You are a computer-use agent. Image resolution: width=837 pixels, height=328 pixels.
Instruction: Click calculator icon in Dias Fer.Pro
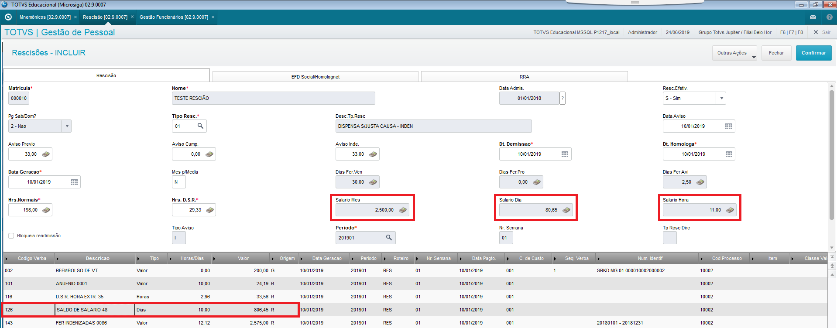click(537, 182)
